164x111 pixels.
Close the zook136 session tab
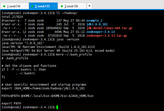(x=83, y=6)
